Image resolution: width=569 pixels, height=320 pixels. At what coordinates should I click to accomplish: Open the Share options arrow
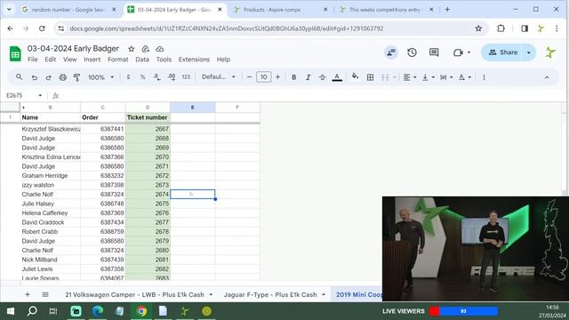[x=529, y=52]
